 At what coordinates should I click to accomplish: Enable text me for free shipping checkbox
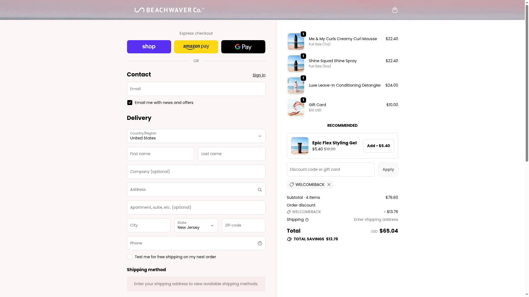(130, 257)
